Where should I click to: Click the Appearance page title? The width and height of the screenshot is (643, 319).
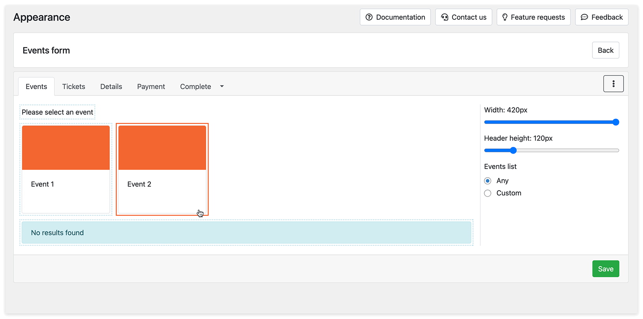[x=42, y=17]
